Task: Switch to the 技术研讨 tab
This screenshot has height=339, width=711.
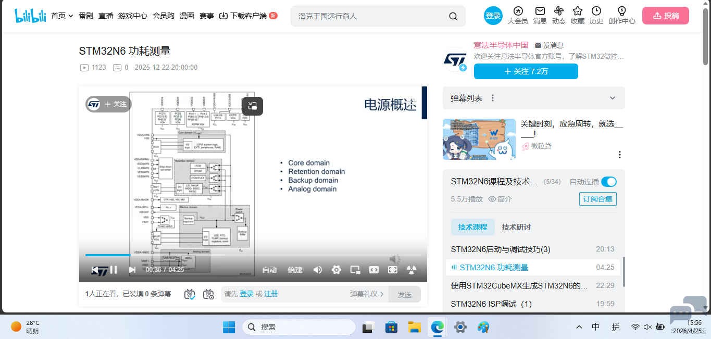Action: pos(516,227)
